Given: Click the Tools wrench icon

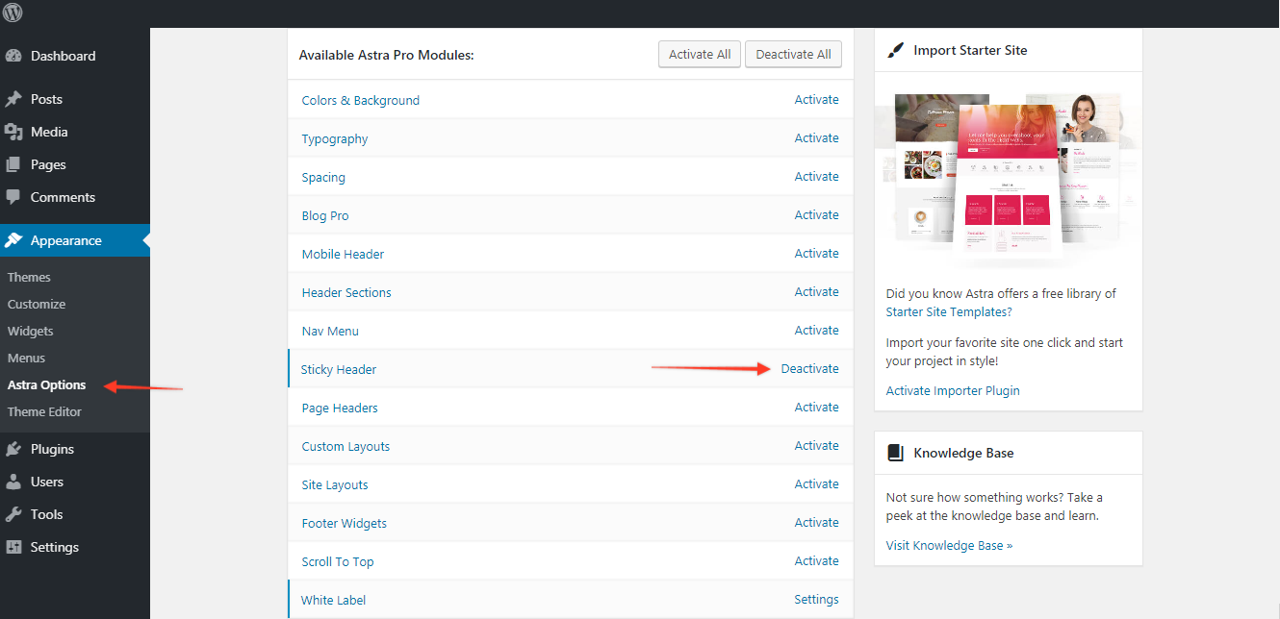Looking at the screenshot, I should 13,514.
